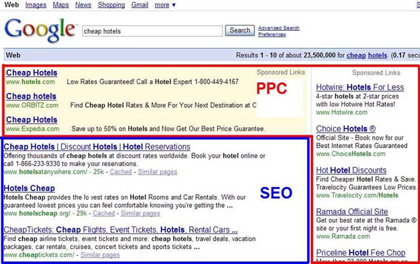420x264 pixels.
Task: Open Advanced Search link
Action: coord(279,28)
